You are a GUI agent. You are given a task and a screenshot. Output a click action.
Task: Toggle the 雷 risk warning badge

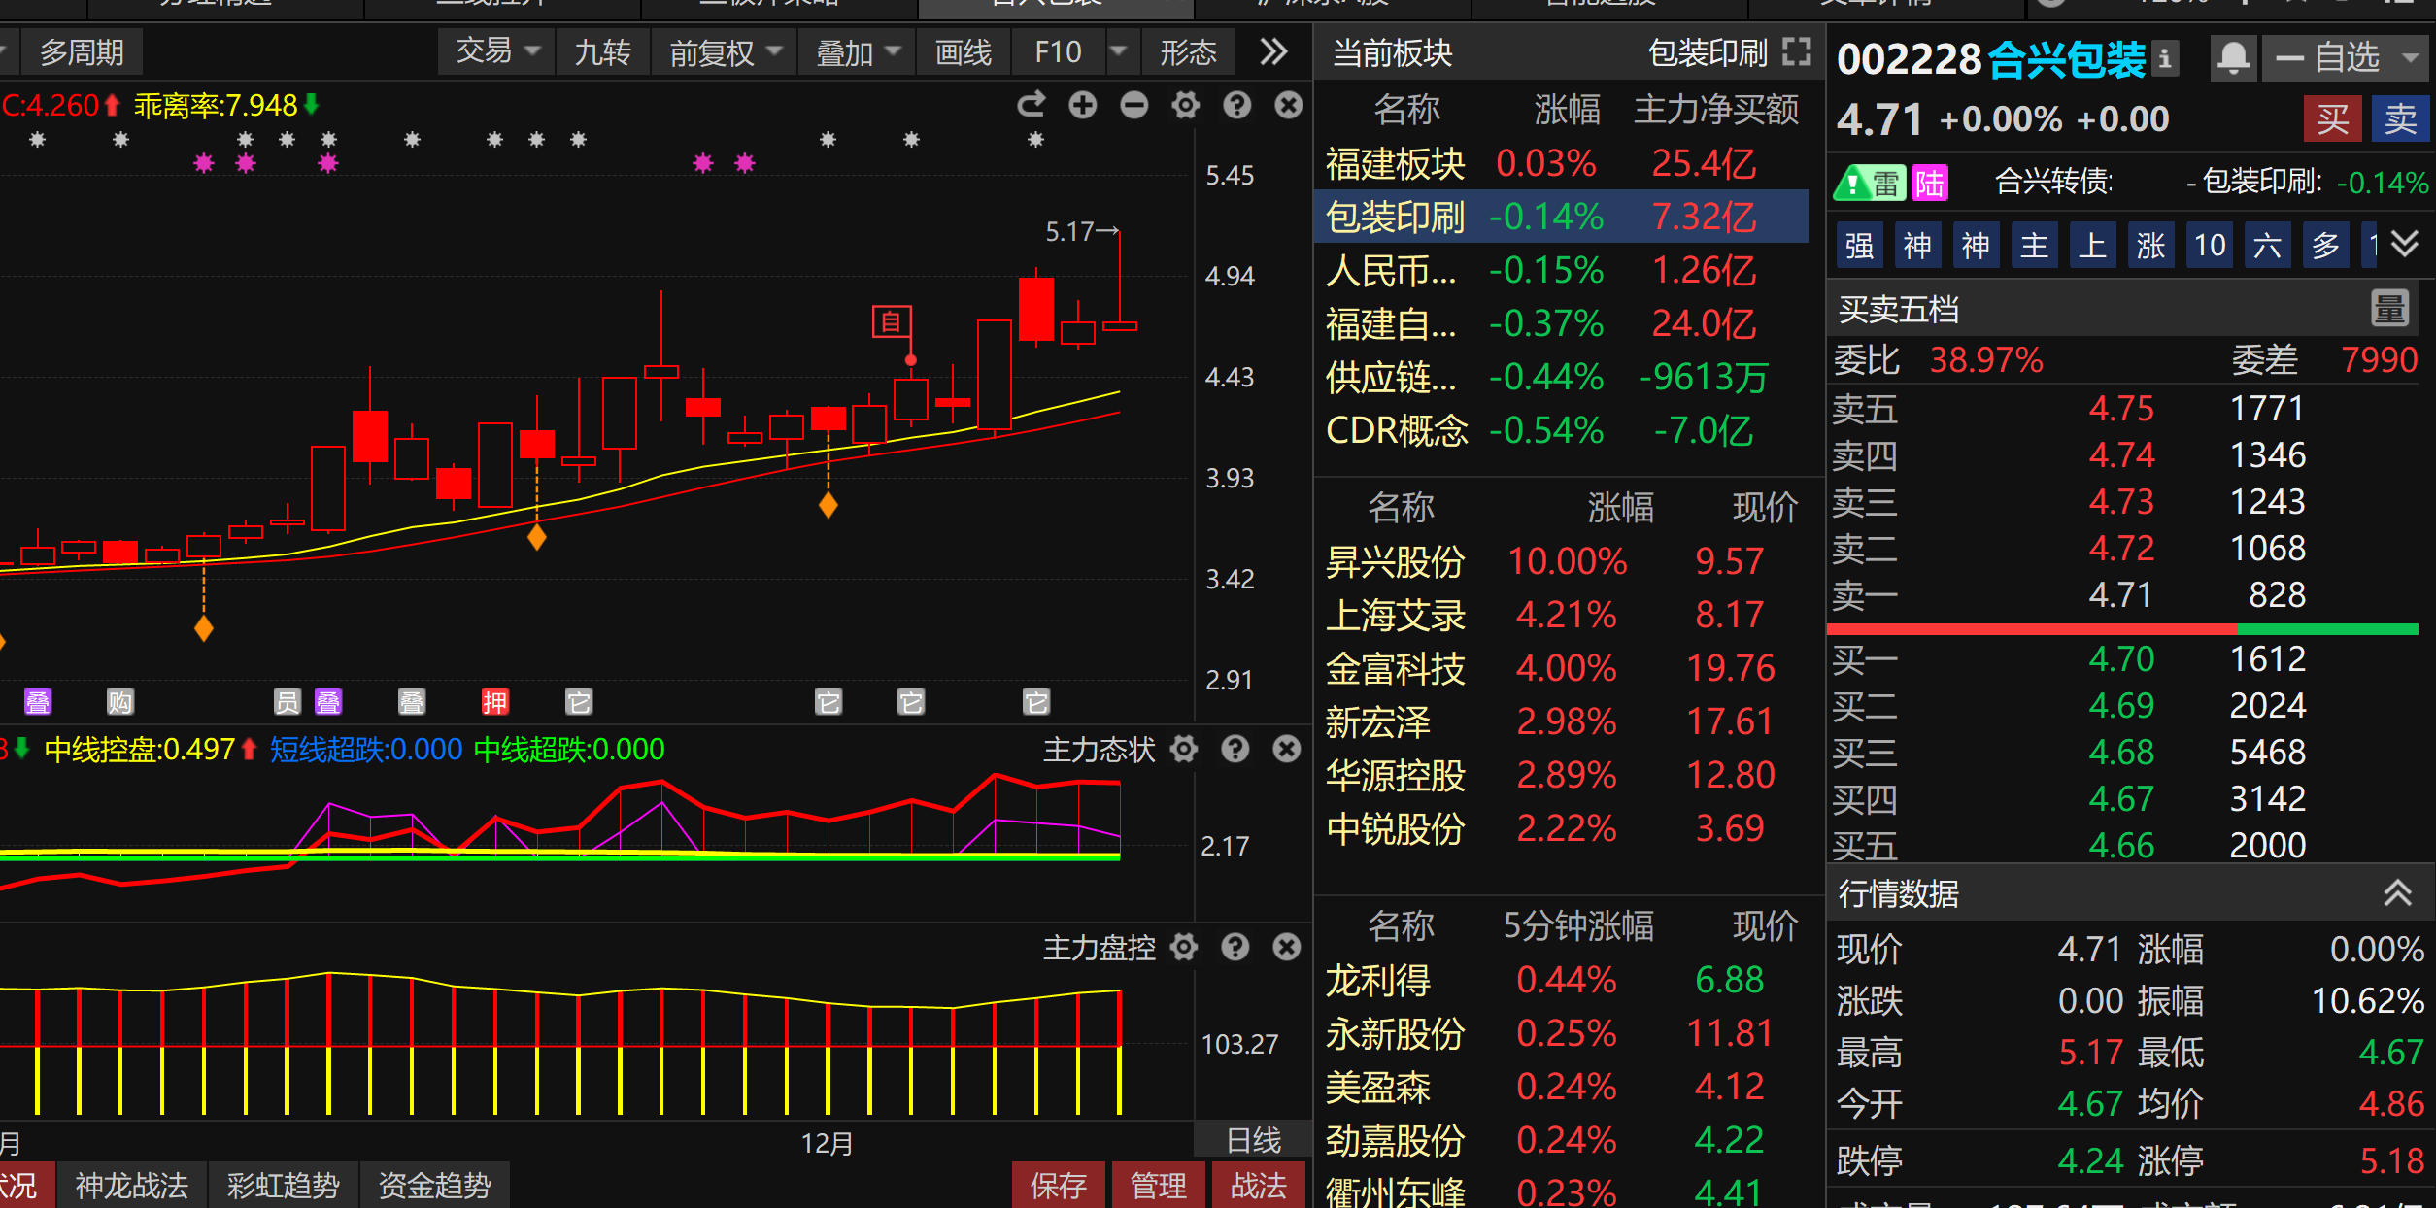[1870, 183]
